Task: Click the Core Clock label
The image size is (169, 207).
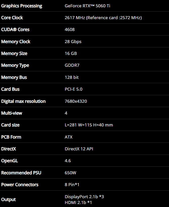Action: pos(12,18)
